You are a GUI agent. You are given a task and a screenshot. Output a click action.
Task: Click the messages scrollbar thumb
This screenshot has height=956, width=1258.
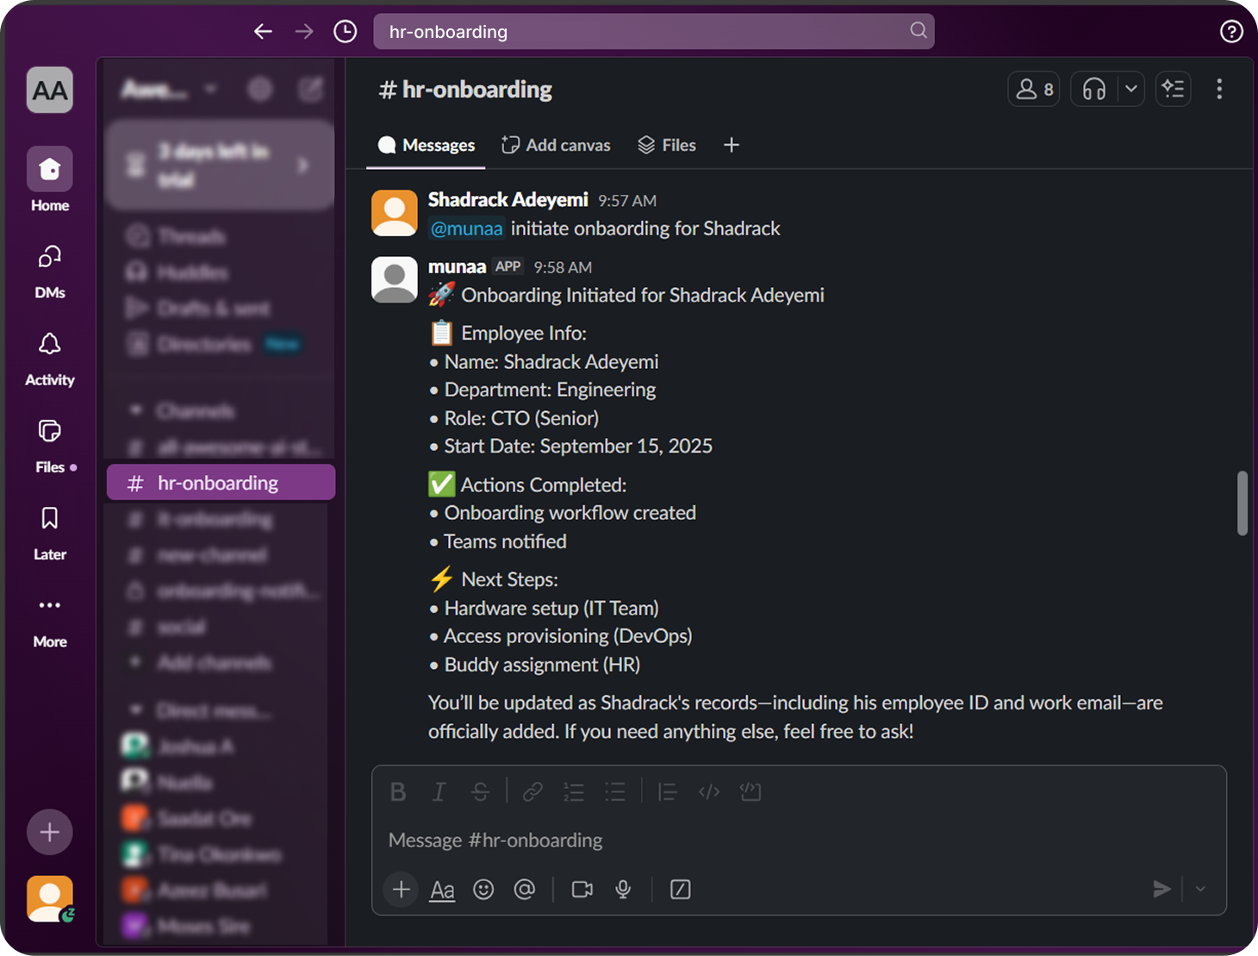tap(1242, 503)
